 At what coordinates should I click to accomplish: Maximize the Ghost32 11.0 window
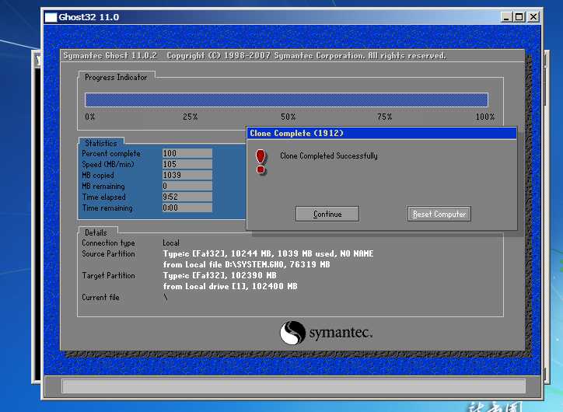(x=519, y=17)
